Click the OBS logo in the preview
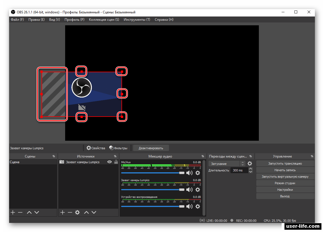The width and height of the screenshot is (324, 232). pos(82,87)
